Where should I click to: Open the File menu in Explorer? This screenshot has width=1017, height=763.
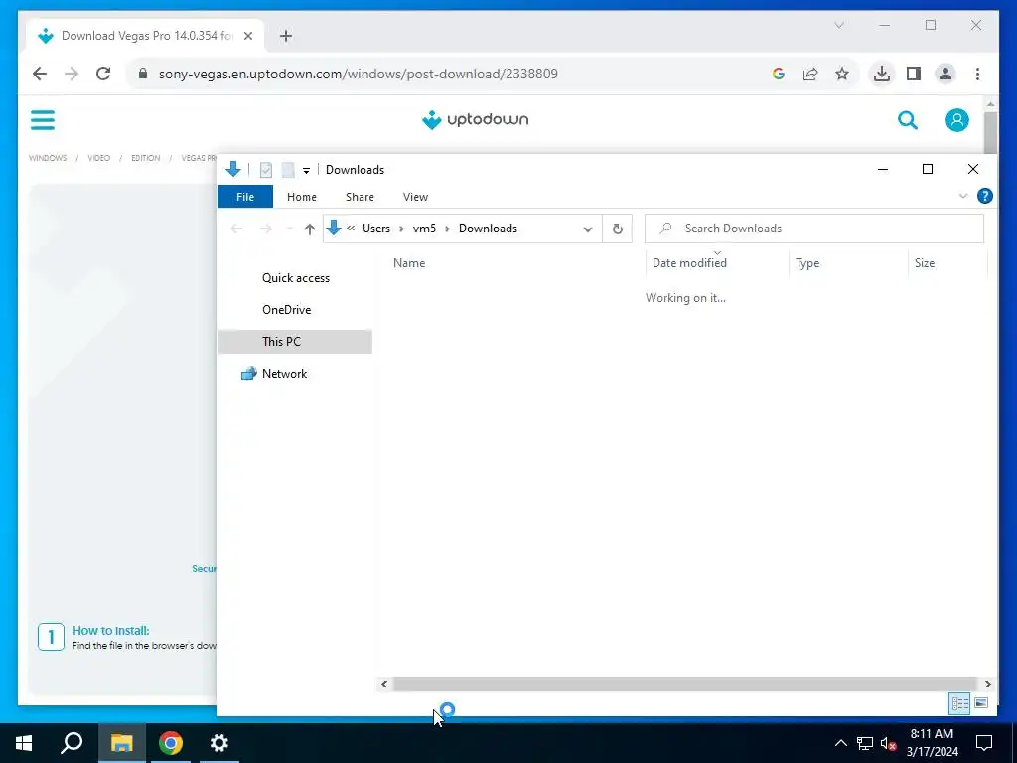coord(245,197)
